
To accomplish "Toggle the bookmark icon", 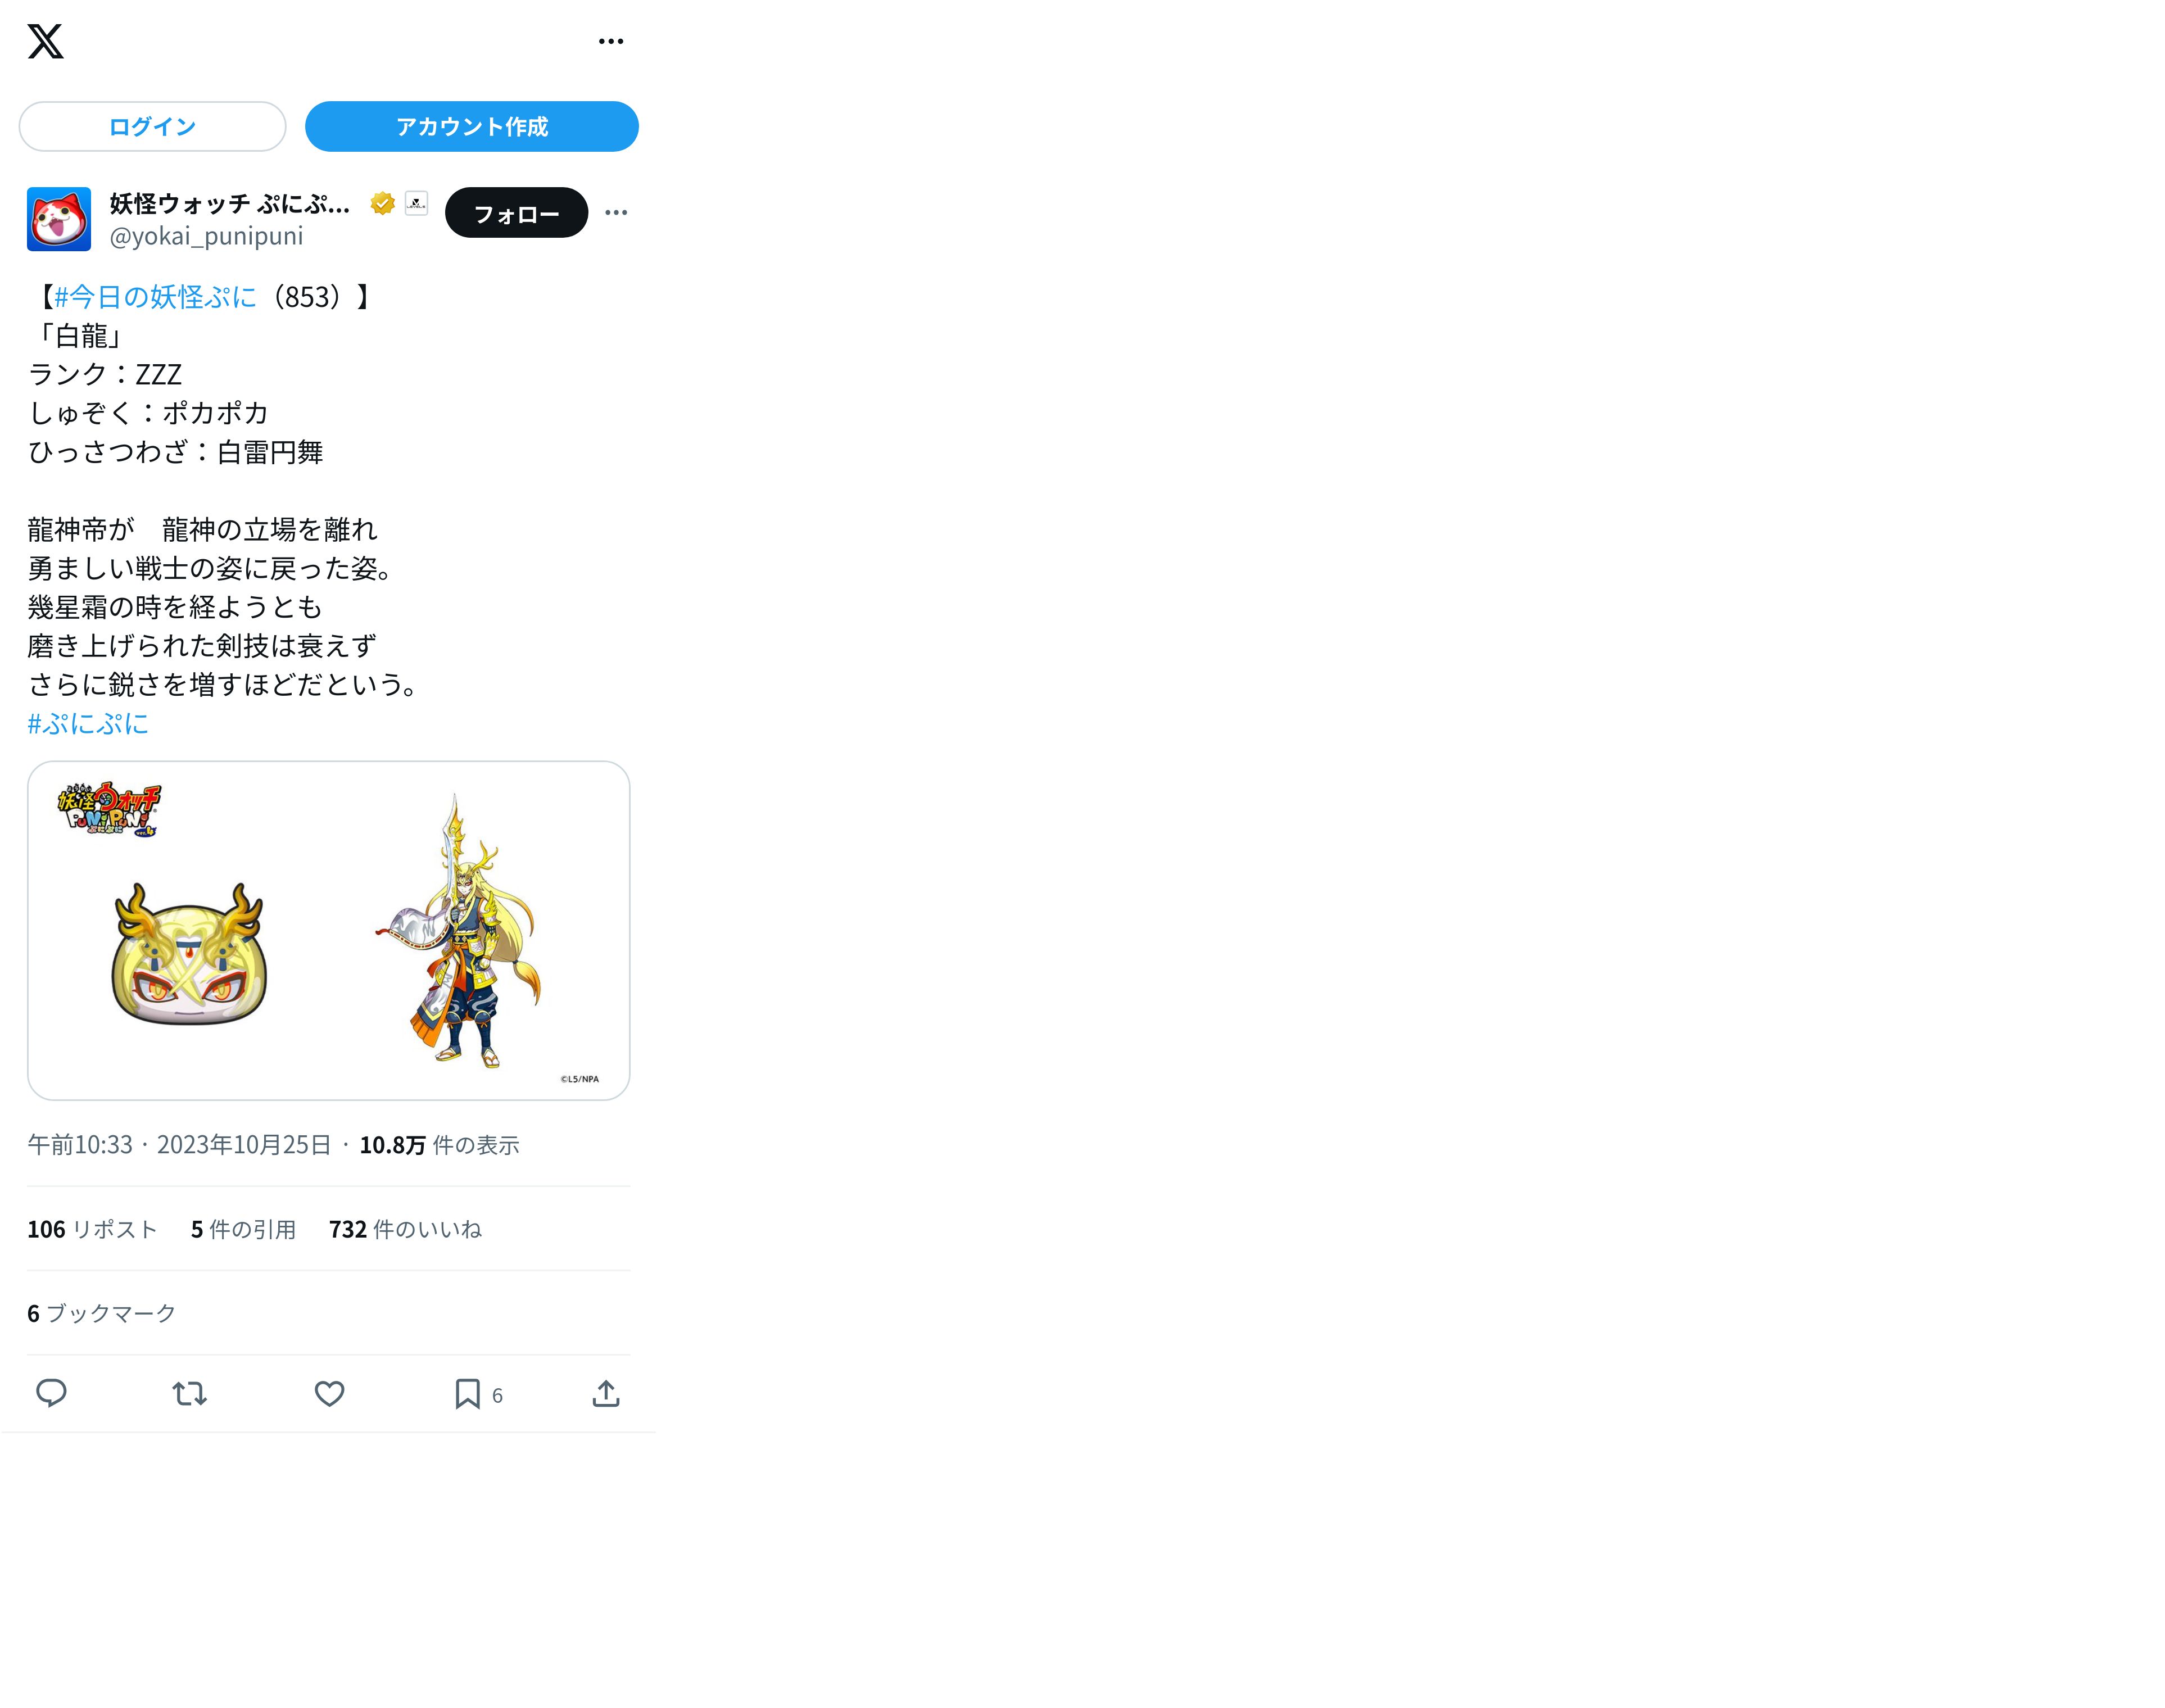I will point(467,1393).
